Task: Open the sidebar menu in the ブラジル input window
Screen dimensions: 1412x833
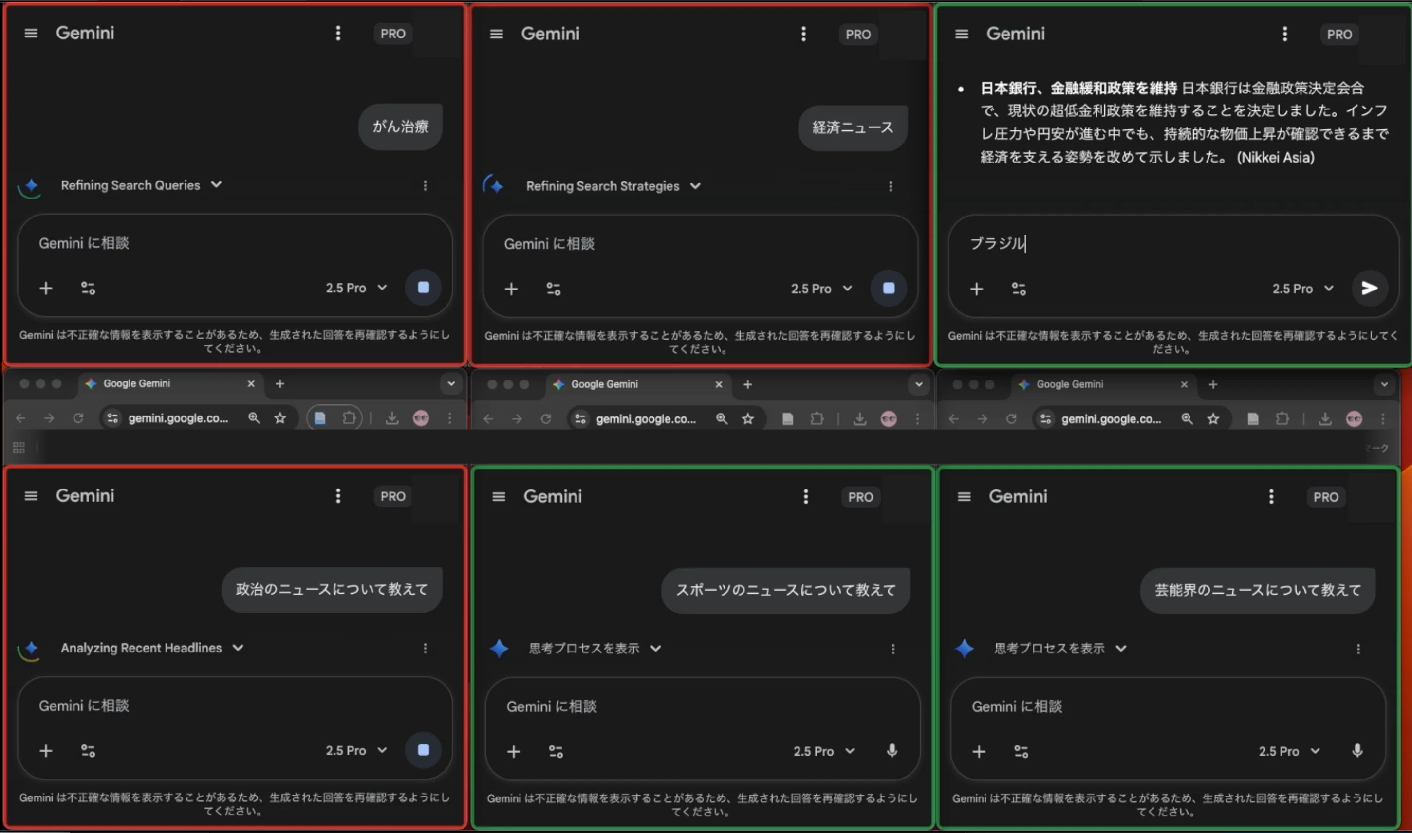Action: coord(962,34)
